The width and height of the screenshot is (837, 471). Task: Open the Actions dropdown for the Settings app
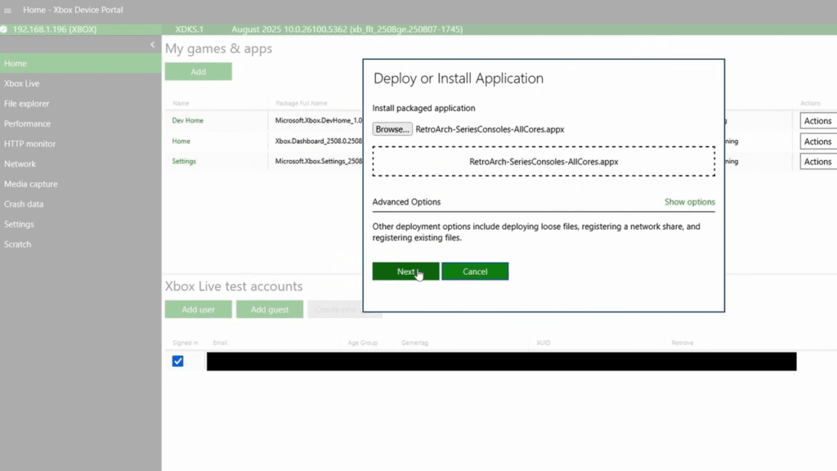click(817, 161)
